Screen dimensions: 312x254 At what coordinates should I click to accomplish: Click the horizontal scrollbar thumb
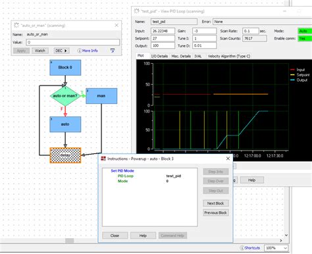pos(70,241)
